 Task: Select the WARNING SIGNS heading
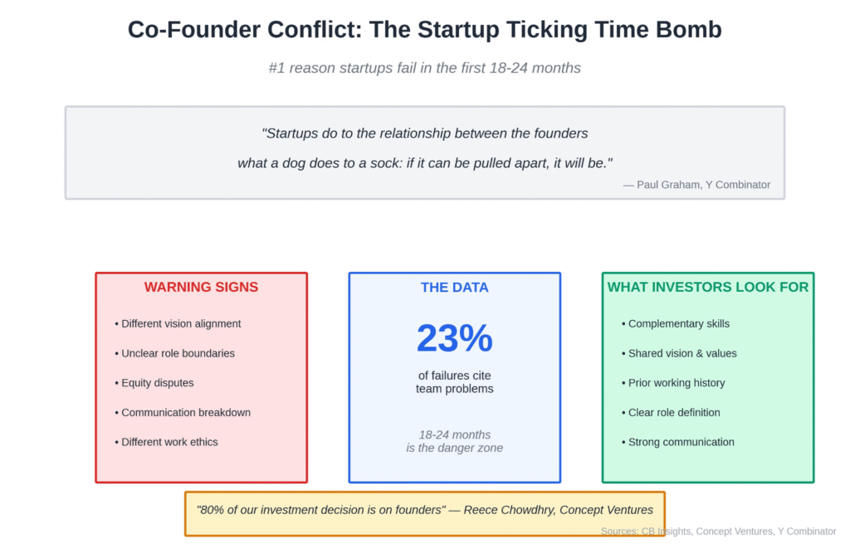[201, 288]
